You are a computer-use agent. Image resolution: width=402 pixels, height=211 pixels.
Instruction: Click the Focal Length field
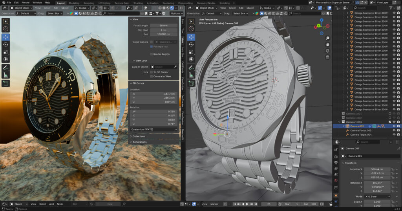[163, 26]
